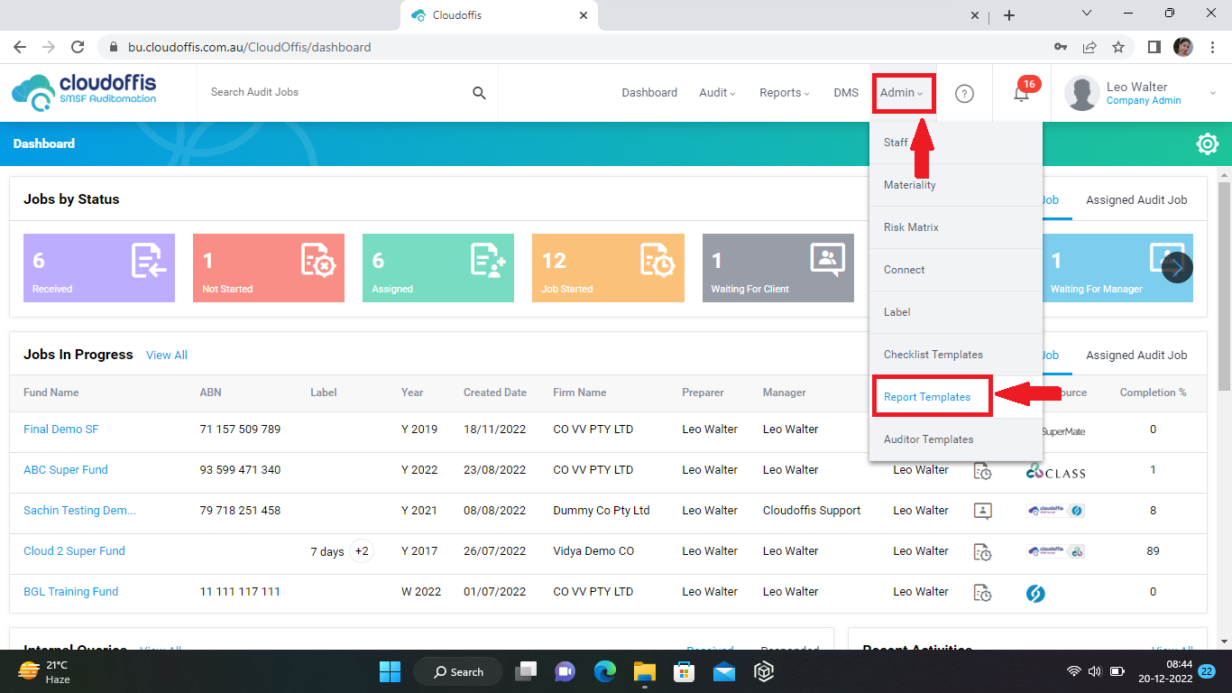This screenshot has height=693, width=1232.
Task: Click the next arrow on Jobs by Status carousel
Action: point(1176,268)
